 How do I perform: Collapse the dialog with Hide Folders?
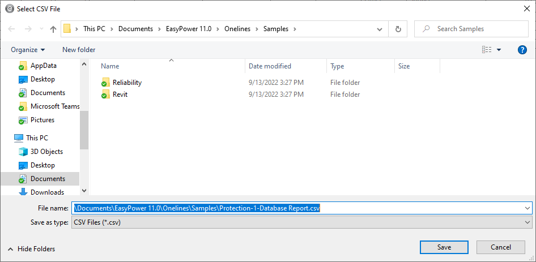pos(32,249)
